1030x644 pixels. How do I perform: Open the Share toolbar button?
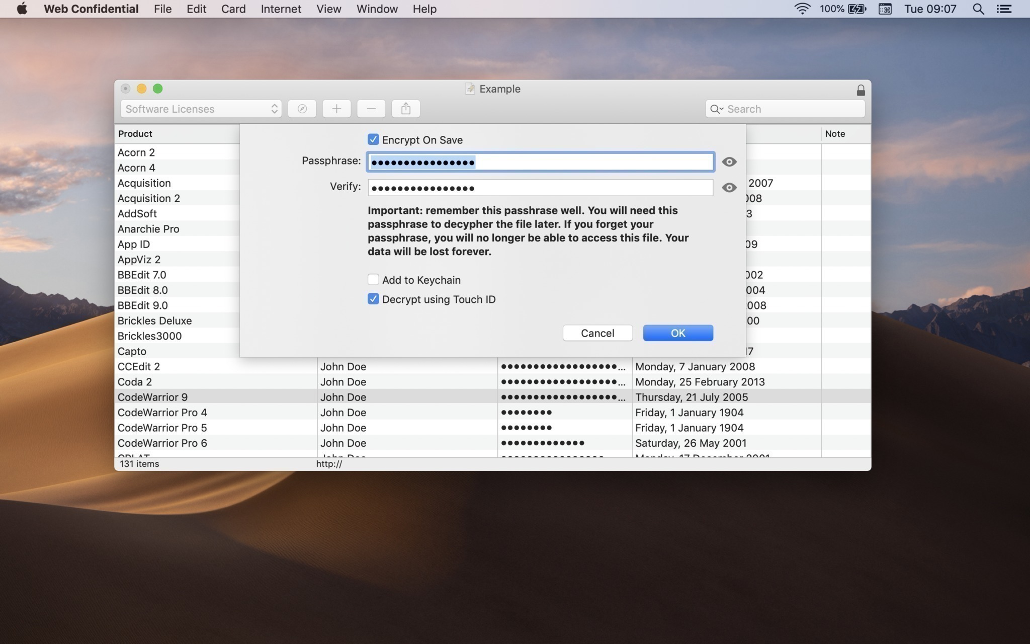pos(406,109)
